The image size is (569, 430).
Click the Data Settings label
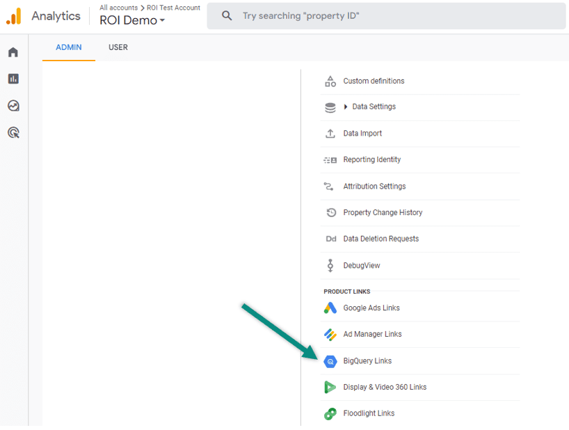click(x=374, y=106)
